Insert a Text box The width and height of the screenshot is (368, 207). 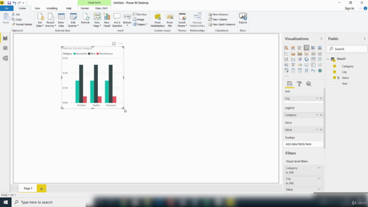pyautogui.click(x=140, y=14)
